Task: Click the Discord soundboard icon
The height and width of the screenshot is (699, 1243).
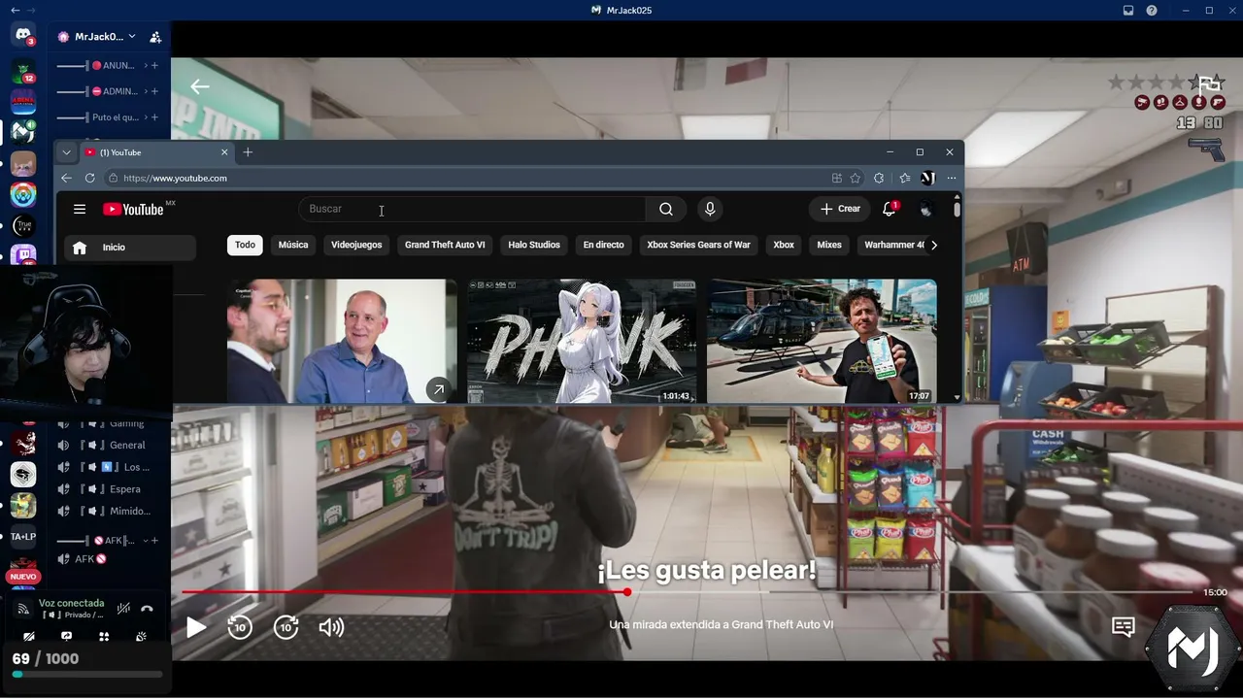Action: 141,637
